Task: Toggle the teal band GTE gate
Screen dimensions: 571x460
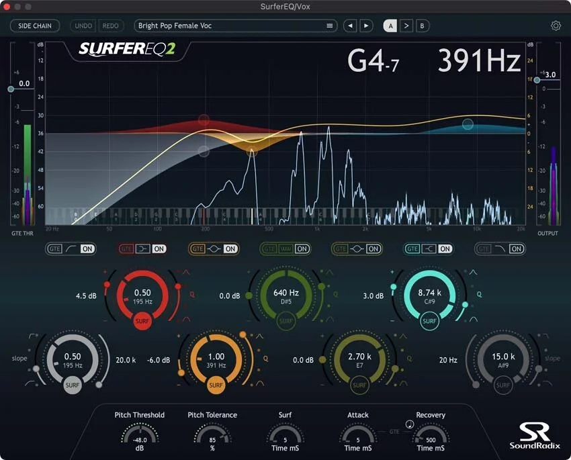Action: (412, 249)
